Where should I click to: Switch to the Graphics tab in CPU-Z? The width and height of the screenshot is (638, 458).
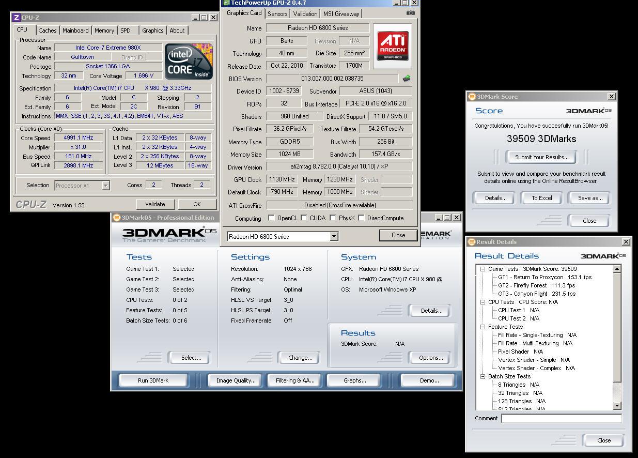pyautogui.click(x=153, y=30)
